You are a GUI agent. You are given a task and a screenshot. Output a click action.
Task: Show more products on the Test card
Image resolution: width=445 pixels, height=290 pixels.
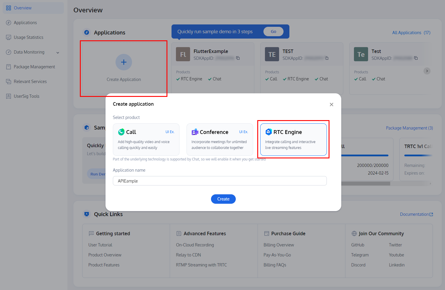click(427, 71)
